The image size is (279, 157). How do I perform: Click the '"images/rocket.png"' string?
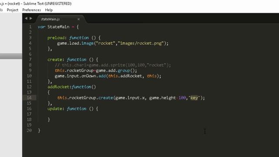140,43
